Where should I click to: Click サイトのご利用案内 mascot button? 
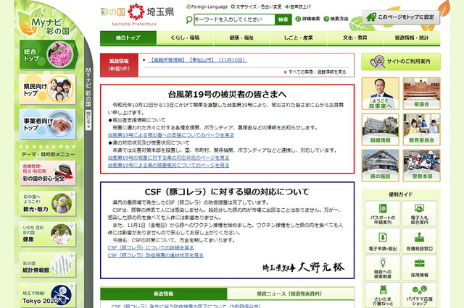coord(401,61)
